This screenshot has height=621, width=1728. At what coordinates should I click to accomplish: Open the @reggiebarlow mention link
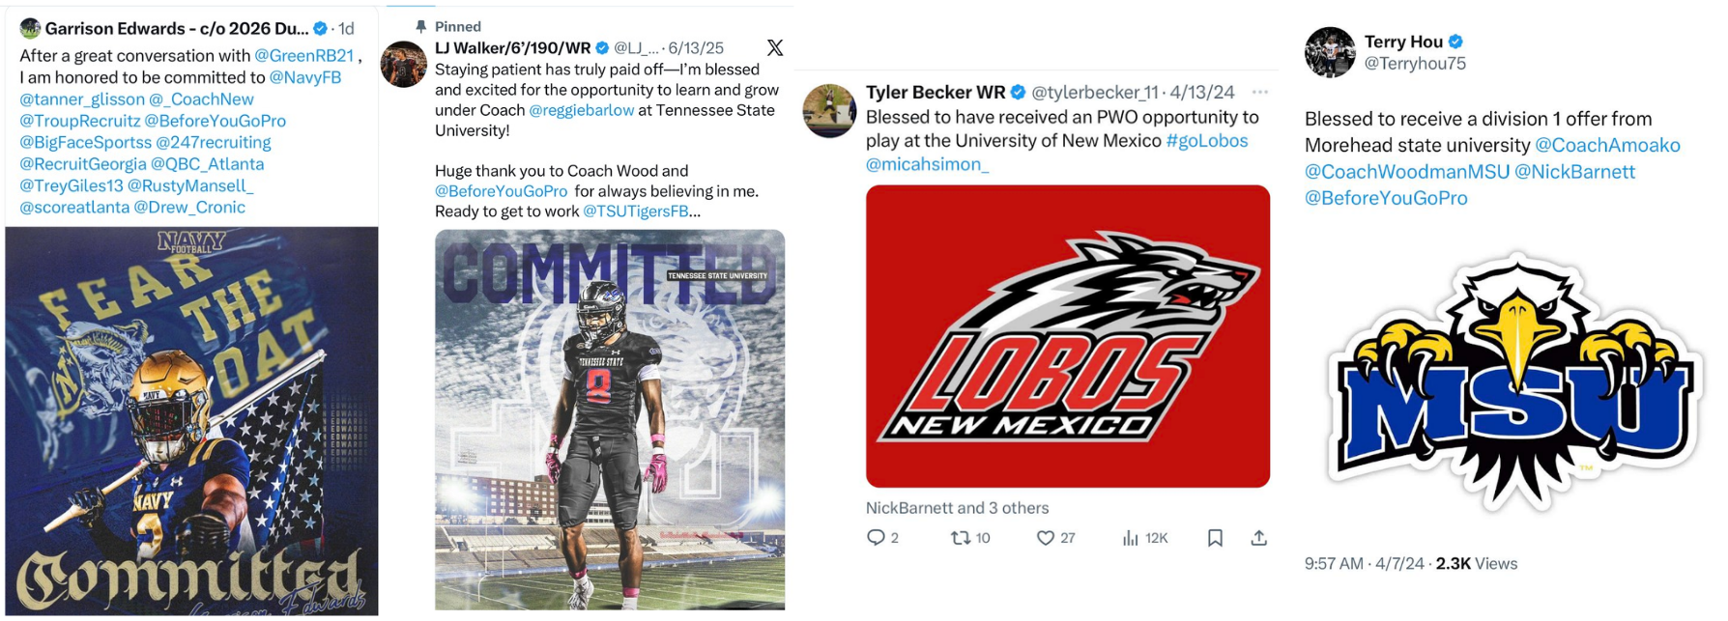tap(582, 110)
